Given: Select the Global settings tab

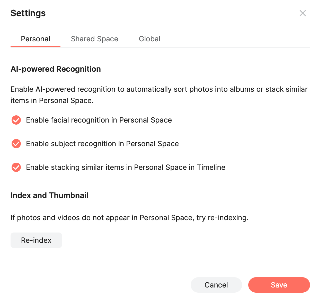Looking at the screenshot, I should click(149, 39).
